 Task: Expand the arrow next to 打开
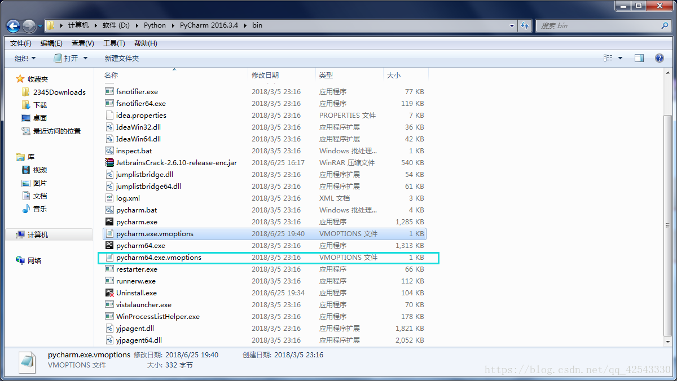coord(85,58)
